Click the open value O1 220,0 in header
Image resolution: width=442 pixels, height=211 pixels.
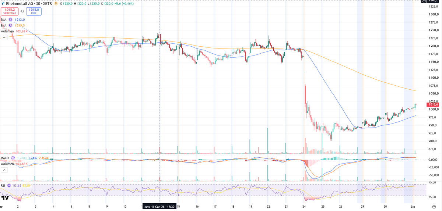click(66, 3)
